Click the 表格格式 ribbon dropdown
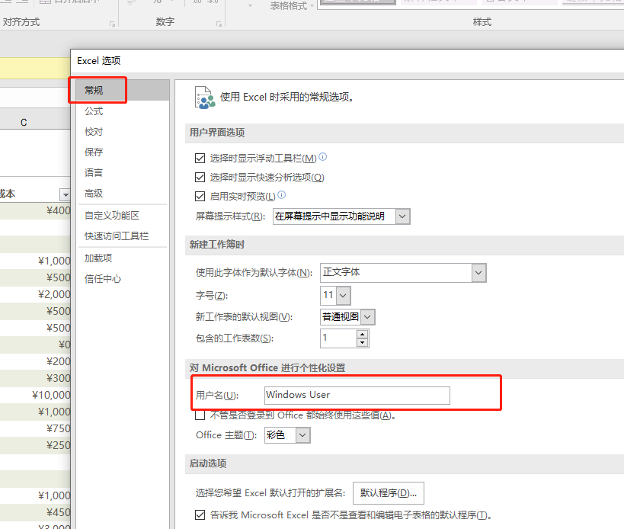The width and height of the screenshot is (624, 529). [292, 6]
